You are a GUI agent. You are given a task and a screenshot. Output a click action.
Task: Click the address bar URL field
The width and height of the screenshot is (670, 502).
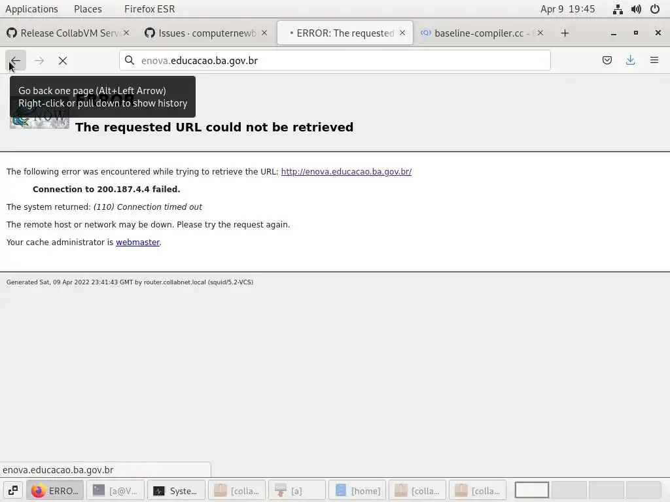335,60
